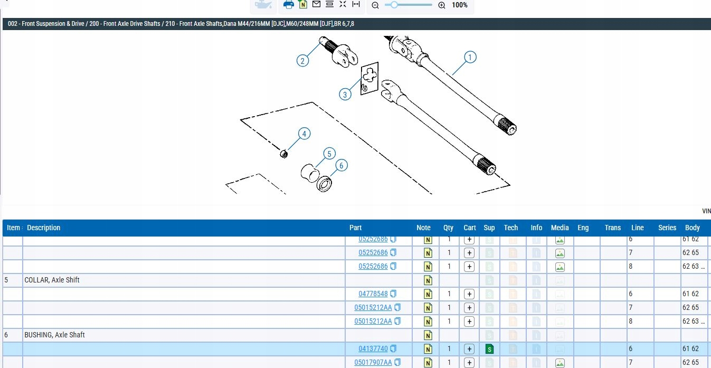Viewport: 711px width, 368px height.
Task: Open supersession icon for part 04137740
Action: pyautogui.click(x=489, y=349)
